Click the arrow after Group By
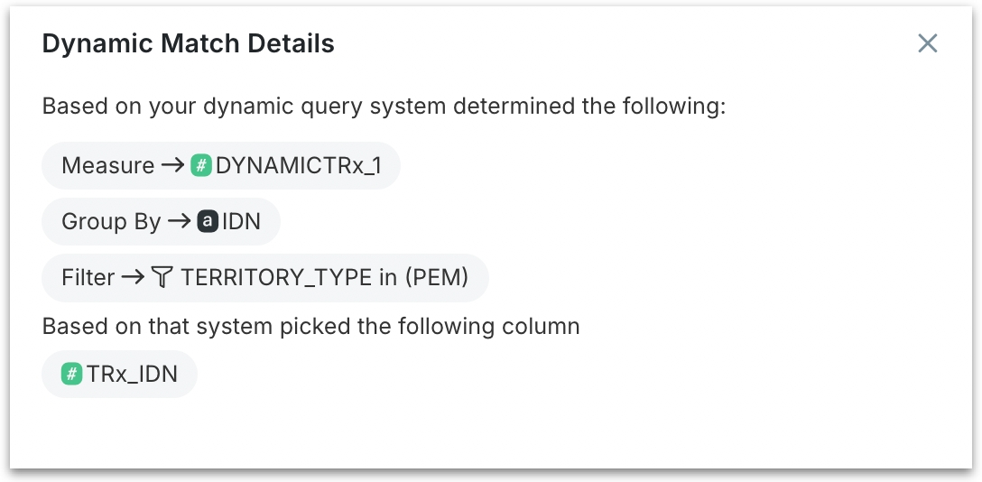Screen dimensions: 982x482 180,221
